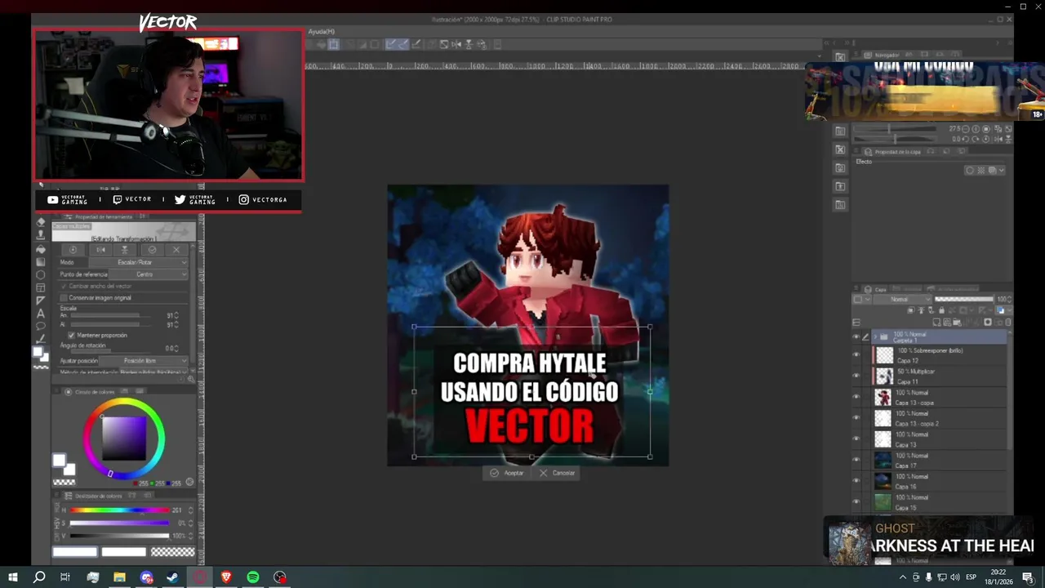Open the Windows Start menu
The height and width of the screenshot is (588, 1045).
(x=13, y=577)
